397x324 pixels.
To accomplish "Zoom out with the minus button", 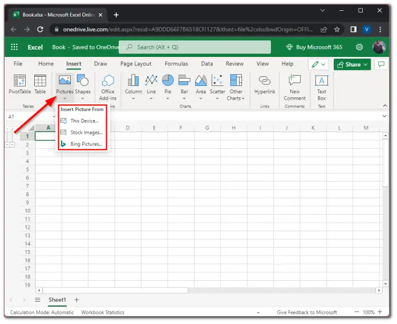I will click(357, 312).
